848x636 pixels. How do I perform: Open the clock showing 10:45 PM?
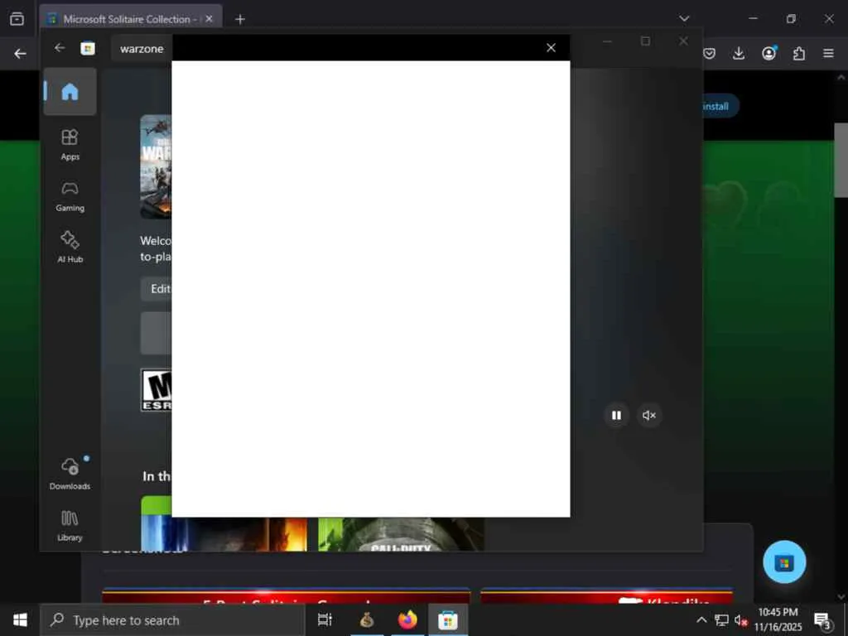[x=778, y=619]
